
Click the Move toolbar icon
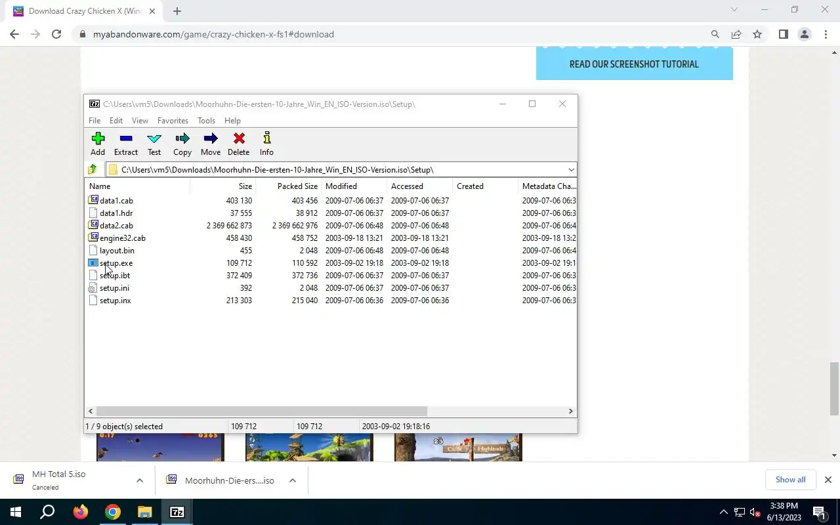click(211, 138)
